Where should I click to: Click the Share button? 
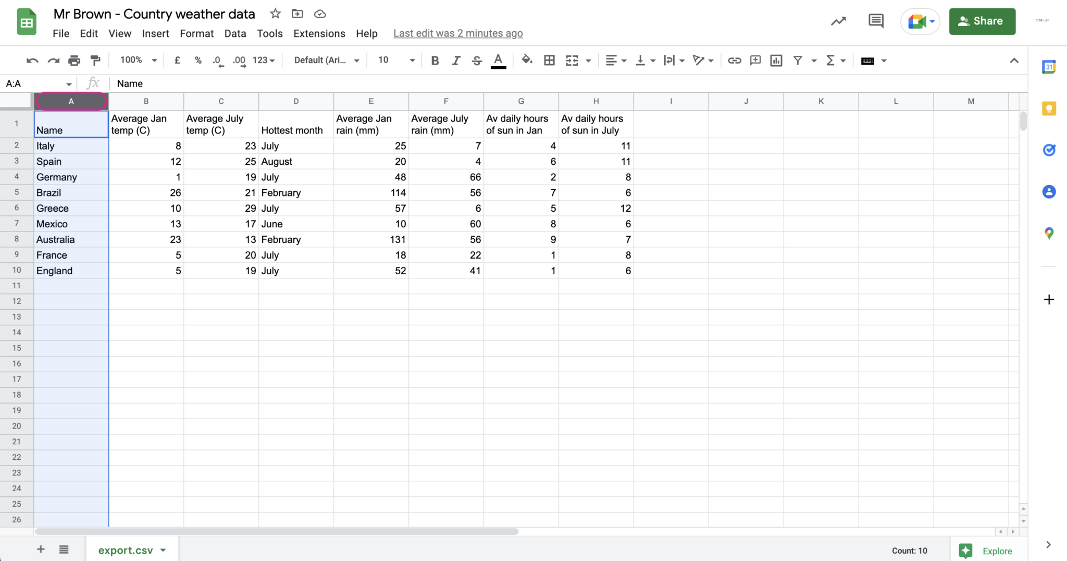pyautogui.click(x=982, y=21)
